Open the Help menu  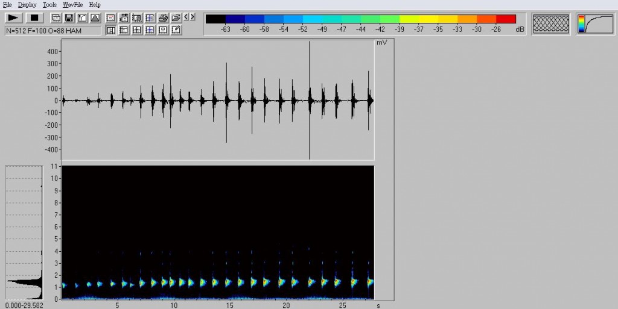(x=95, y=4)
